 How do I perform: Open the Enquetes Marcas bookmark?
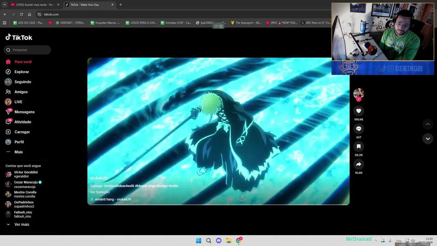tap(105, 23)
